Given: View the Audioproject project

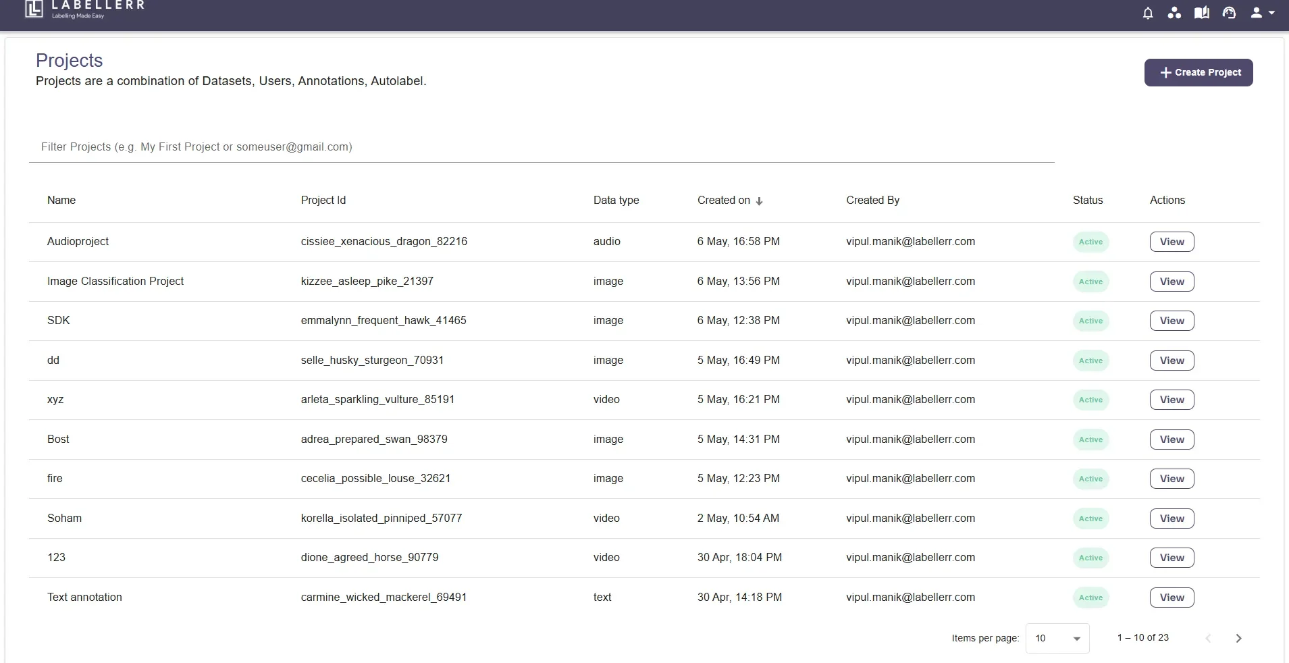Looking at the screenshot, I should coord(1172,242).
